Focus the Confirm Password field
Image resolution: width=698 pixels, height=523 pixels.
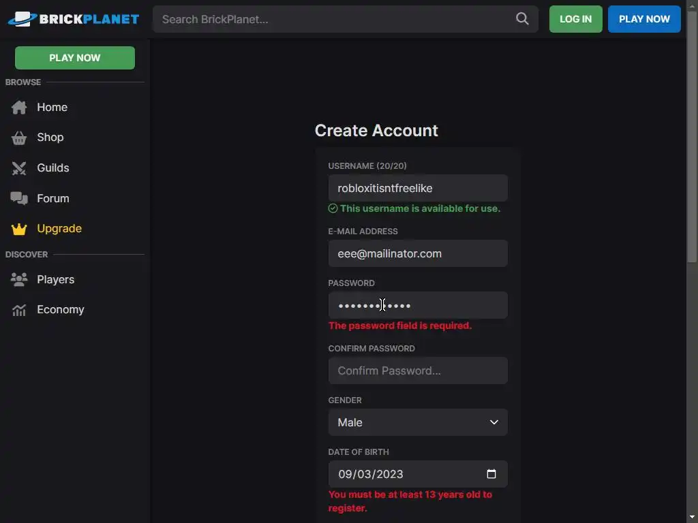(x=418, y=370)
